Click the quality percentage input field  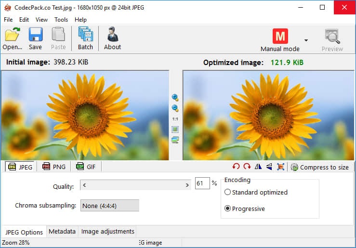(x=202, y=183)
